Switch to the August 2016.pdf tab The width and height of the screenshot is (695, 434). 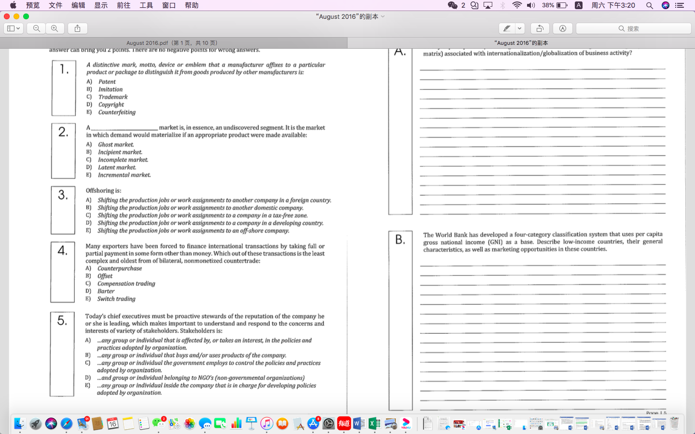(x=172, y=43)
